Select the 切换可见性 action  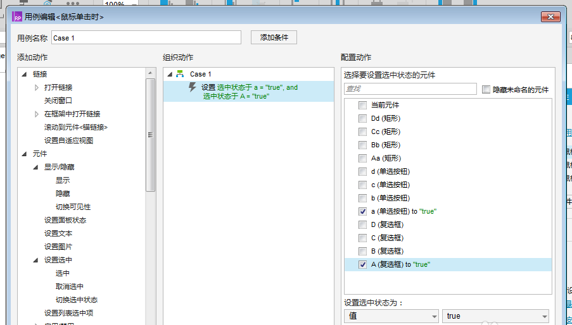coord(73,207)
